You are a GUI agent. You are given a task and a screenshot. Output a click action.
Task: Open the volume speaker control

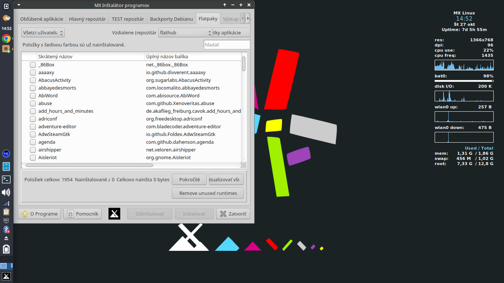(x=6, y=192)
